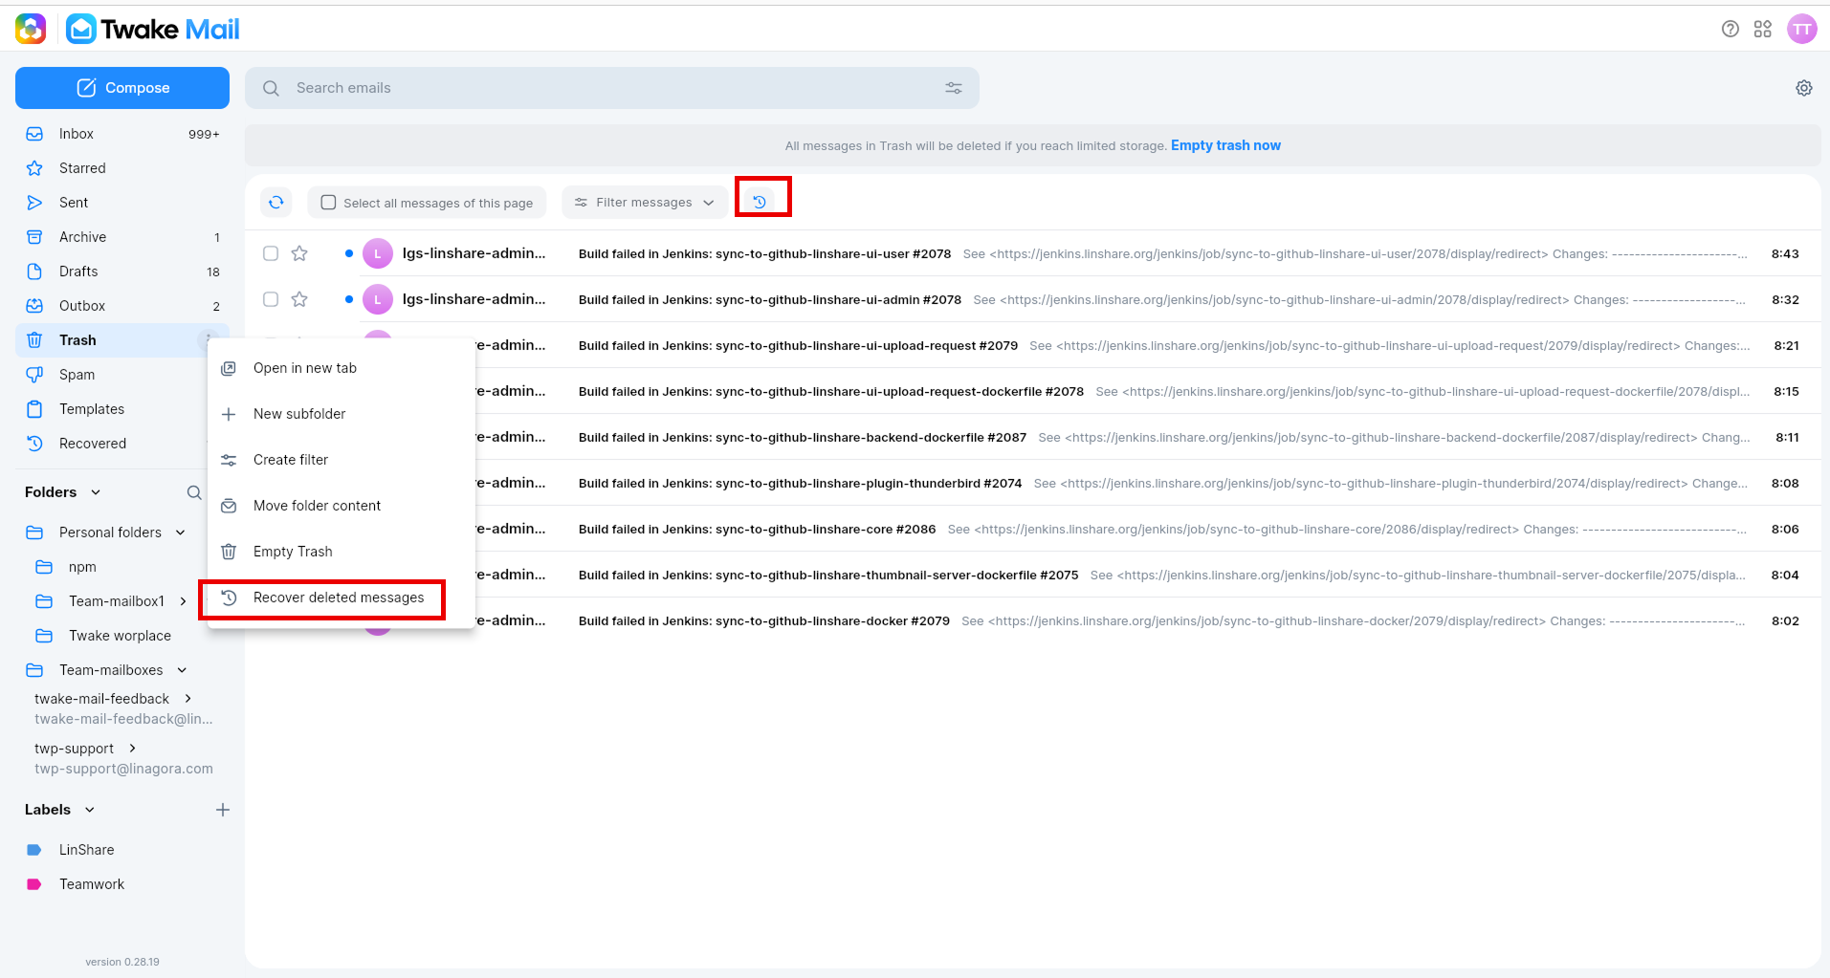Viewport: 1830px width, 978px height.
Task: Open the app grid launcher icon
Action: 1763,30
